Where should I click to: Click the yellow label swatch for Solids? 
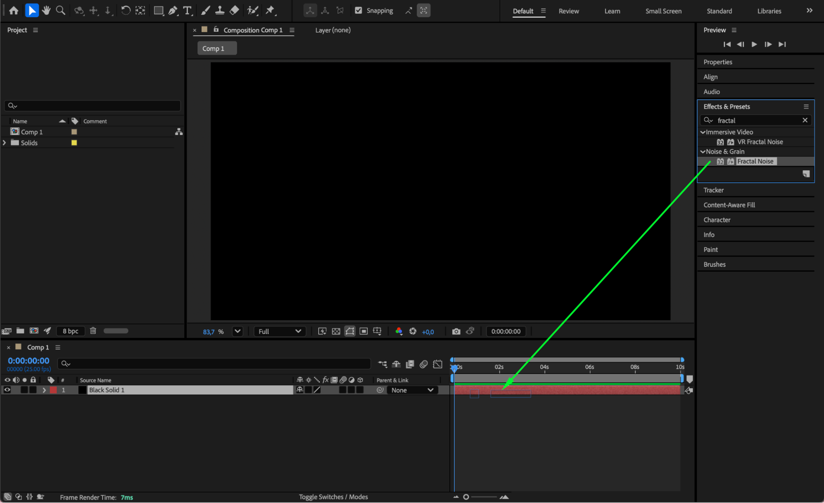point(74,142)
